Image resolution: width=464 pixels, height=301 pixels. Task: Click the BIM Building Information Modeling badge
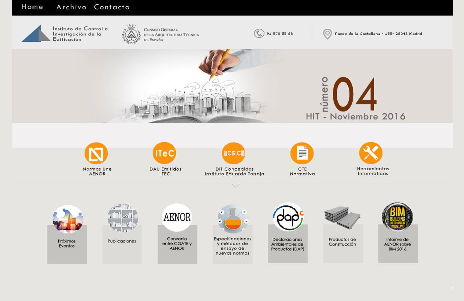[397, 217]
